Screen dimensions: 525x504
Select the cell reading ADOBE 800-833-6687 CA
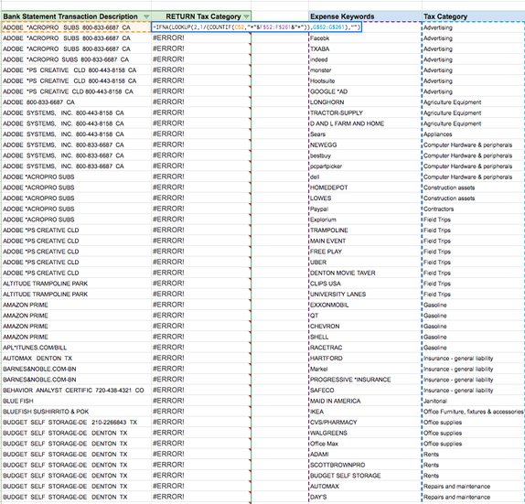76,102
